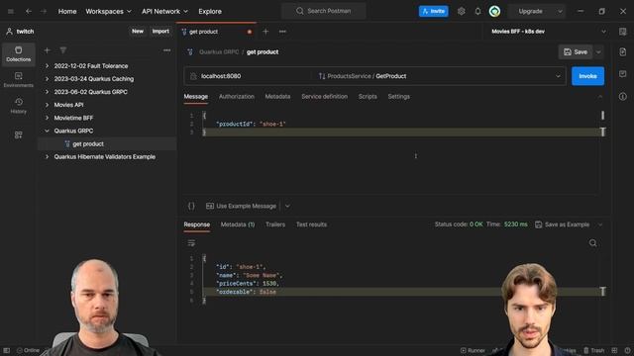This screenshot has width=634, height=356.
Task: Select the get product request tab
Action: click(217, 32)
